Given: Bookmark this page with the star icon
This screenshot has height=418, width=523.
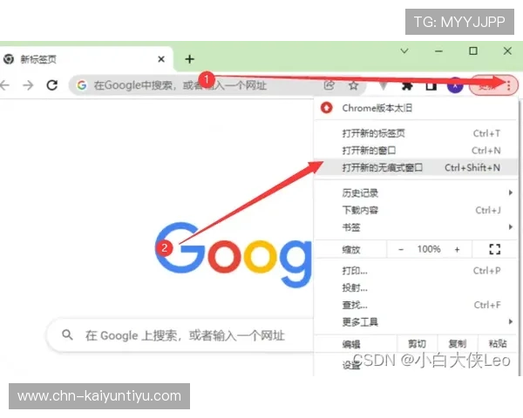Looking at the screenshot, I should click(353, 85).
